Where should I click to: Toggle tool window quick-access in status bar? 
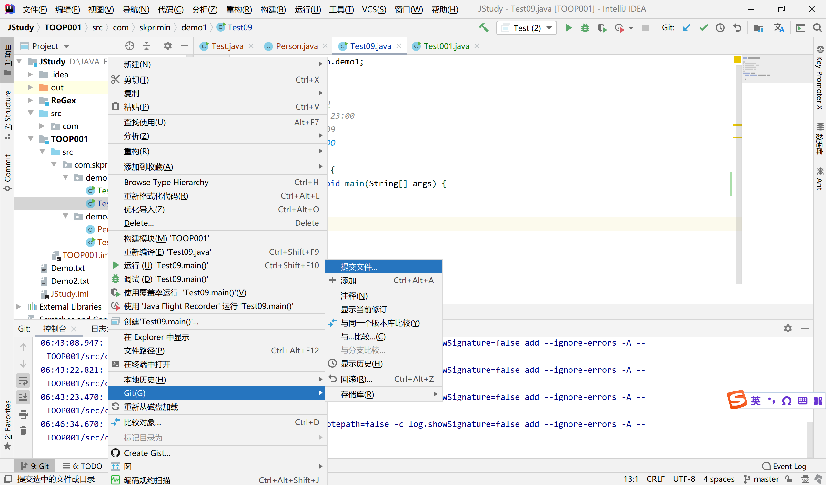[x=7, y=479]
